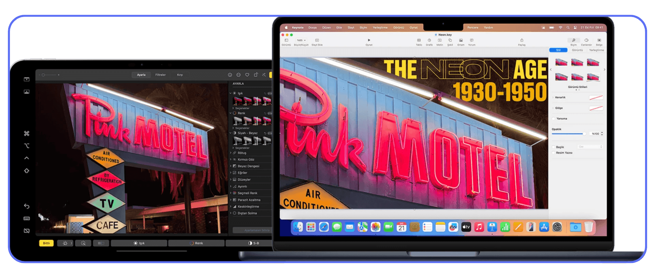Click the Opaklık %100 stepper arrows
This screenshot has height=278, width=655.
click(x=602, y=134)
